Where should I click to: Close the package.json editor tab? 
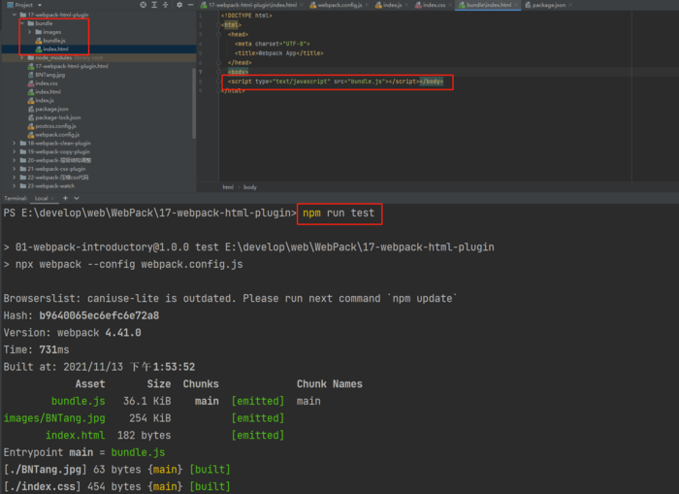(x=570, y=5)
